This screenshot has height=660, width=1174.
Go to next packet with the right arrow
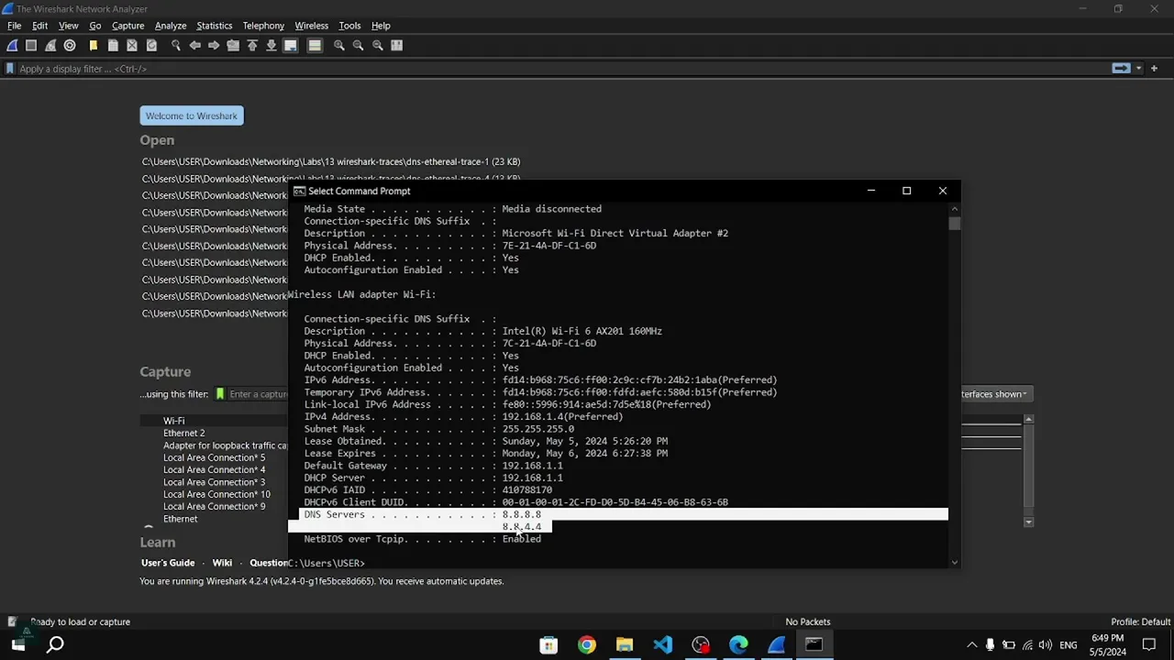pyautogui.click(x=214, y=45)
